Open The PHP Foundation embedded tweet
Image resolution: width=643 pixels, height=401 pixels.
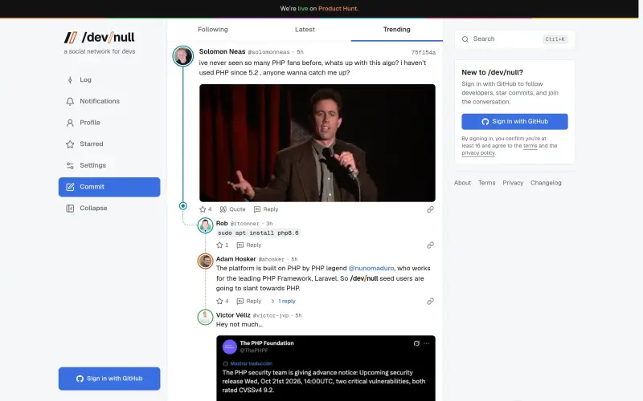(326, 368)
